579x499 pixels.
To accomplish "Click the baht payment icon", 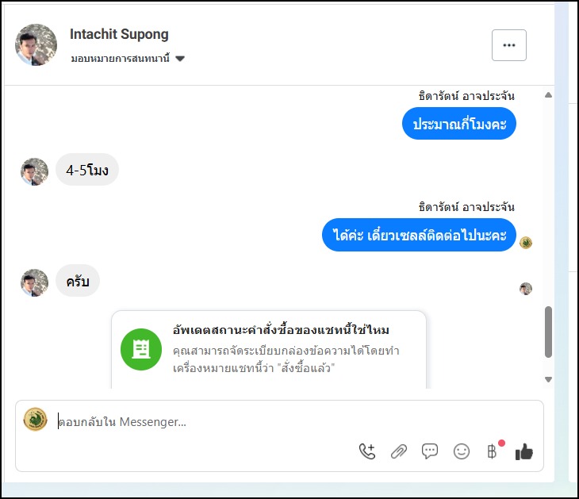I will tap(492, 451).
